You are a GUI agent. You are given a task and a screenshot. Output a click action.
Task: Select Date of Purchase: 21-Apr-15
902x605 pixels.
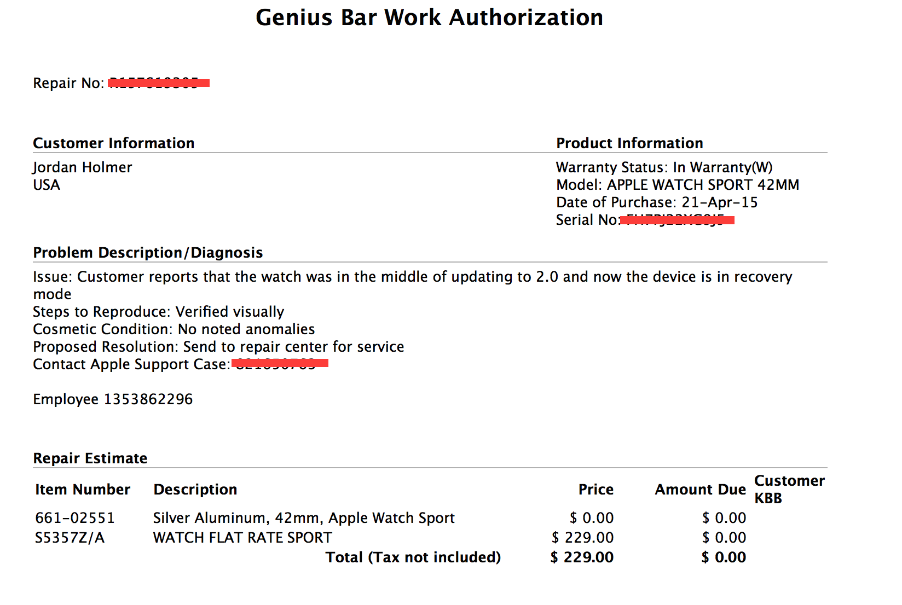[657, 202]
